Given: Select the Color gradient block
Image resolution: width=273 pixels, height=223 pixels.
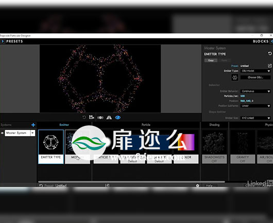Looking at the screenshot, I should 186,146.
